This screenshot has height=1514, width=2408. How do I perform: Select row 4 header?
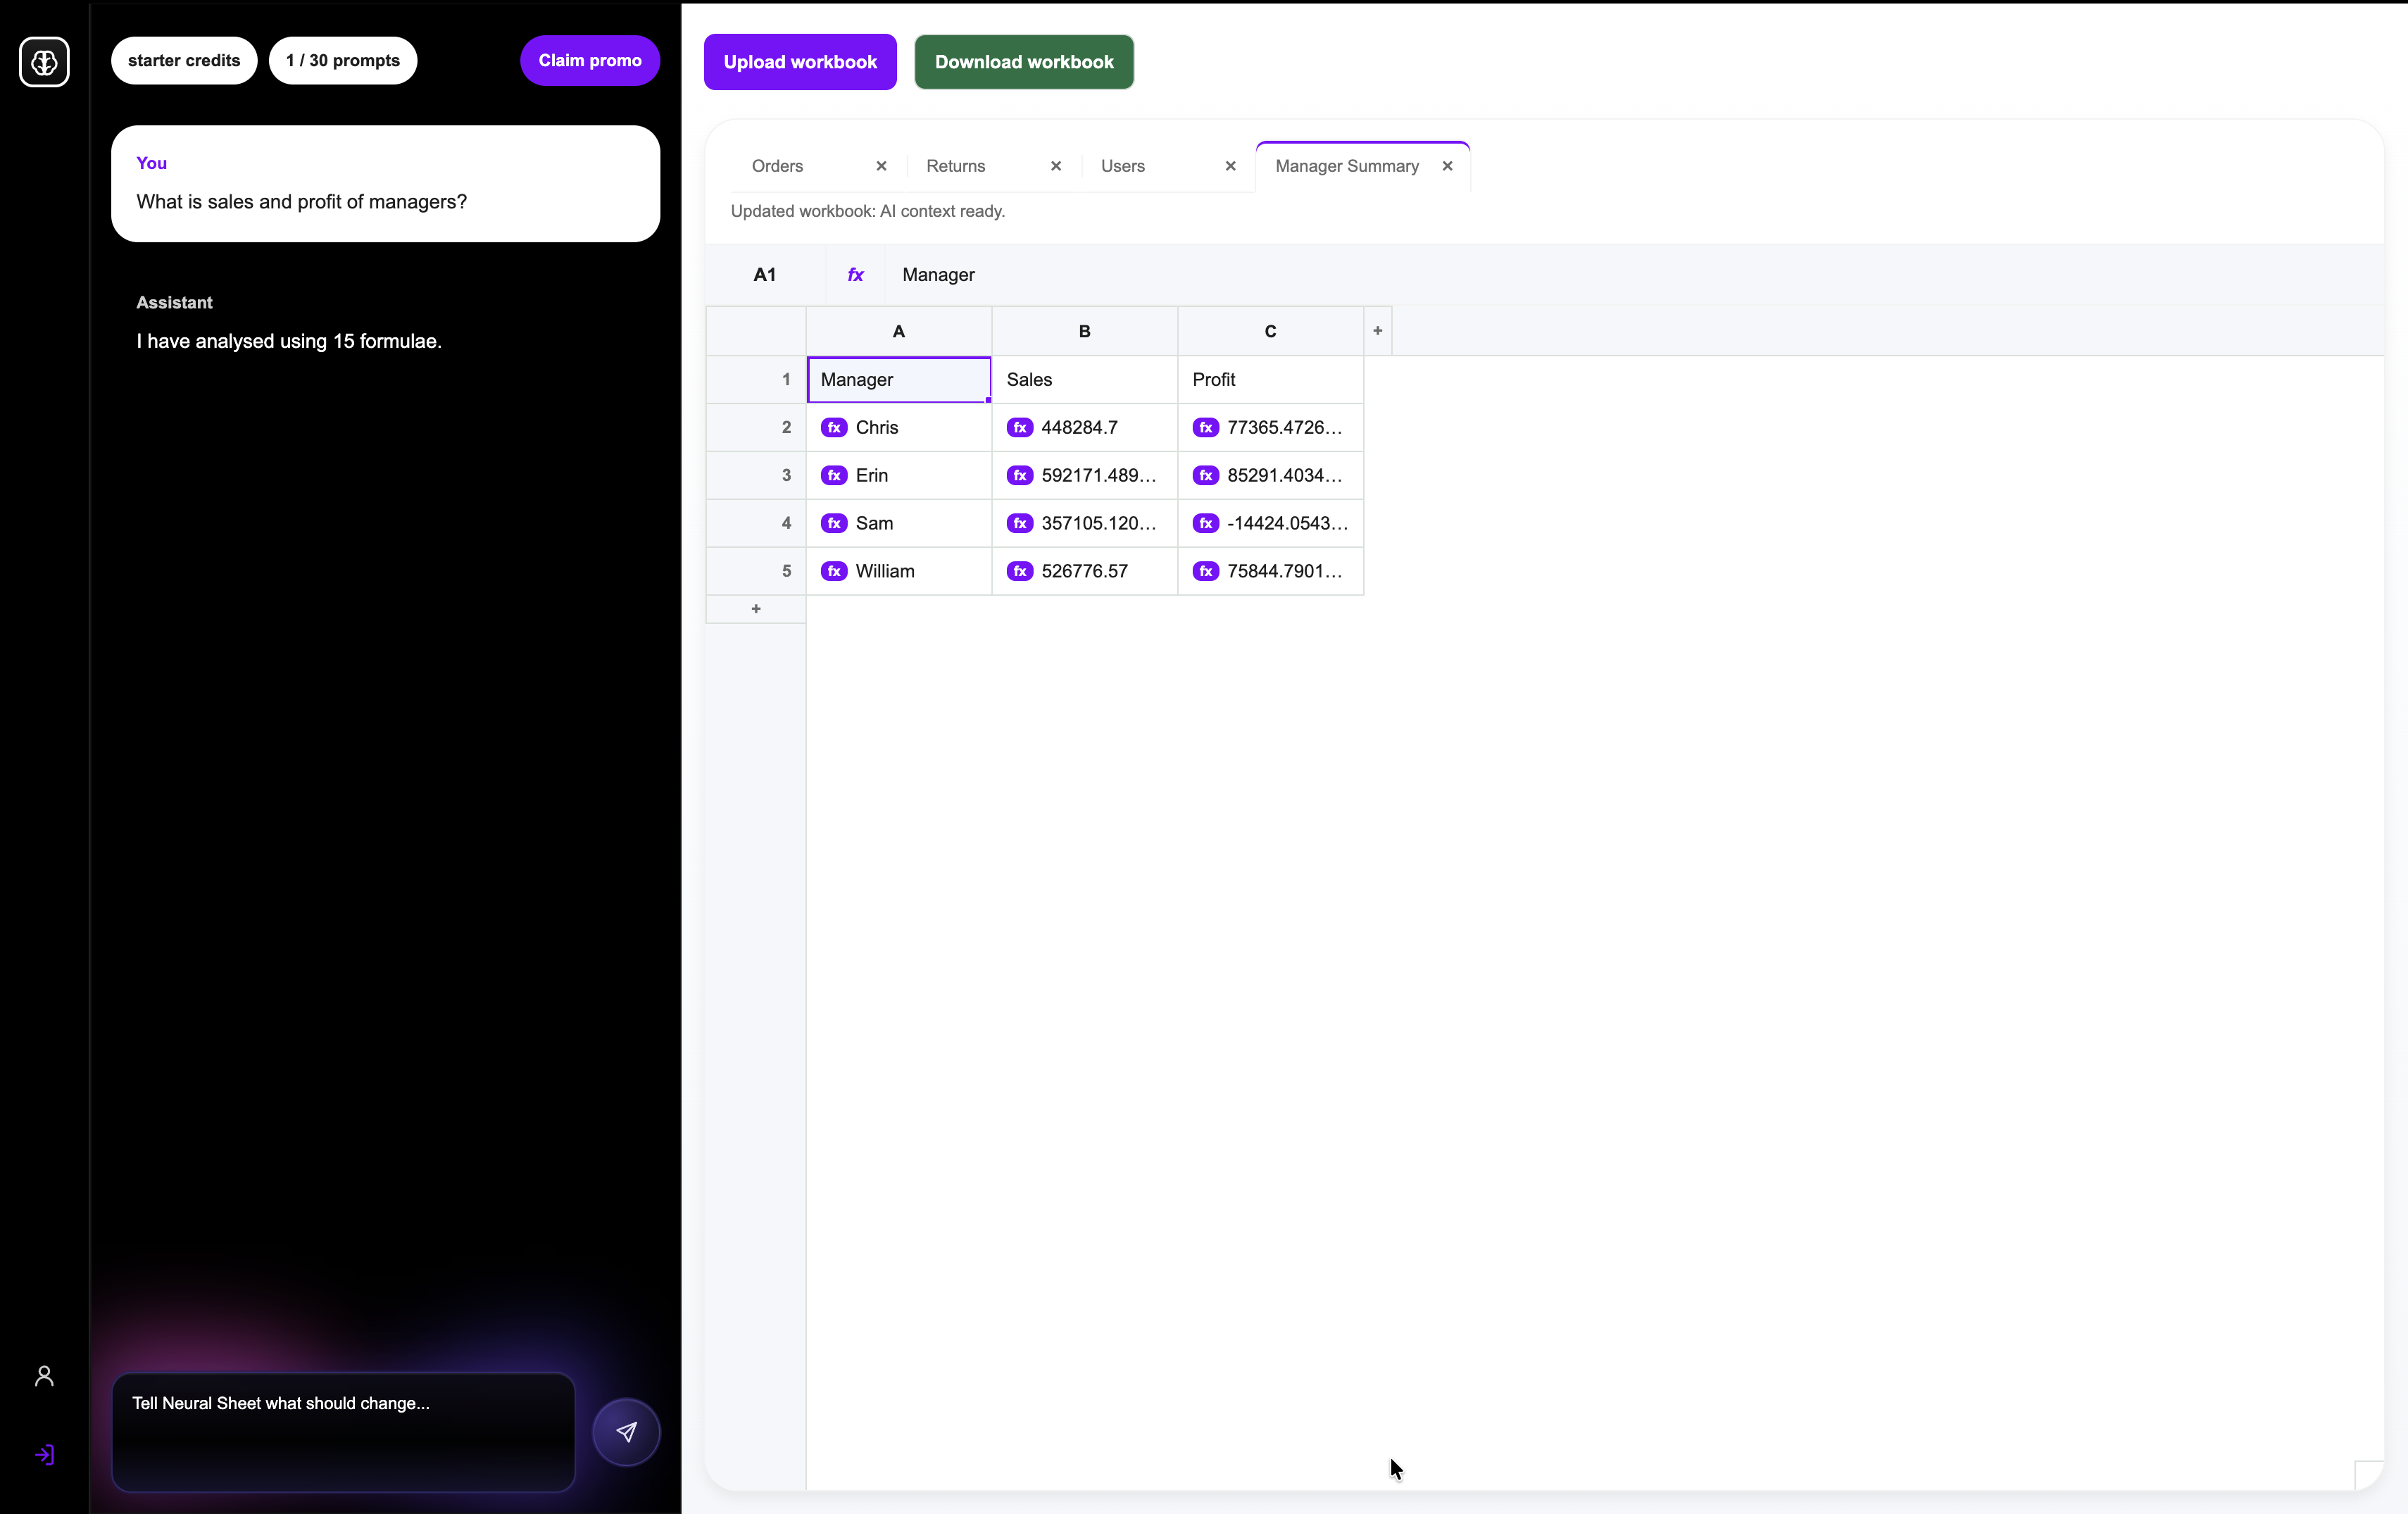click(x=756, y=523)
